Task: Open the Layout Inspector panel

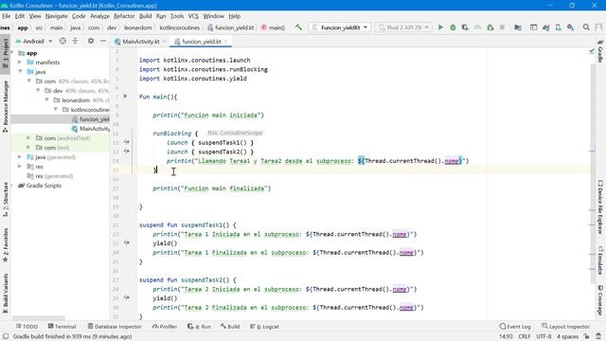Action: 566,326
